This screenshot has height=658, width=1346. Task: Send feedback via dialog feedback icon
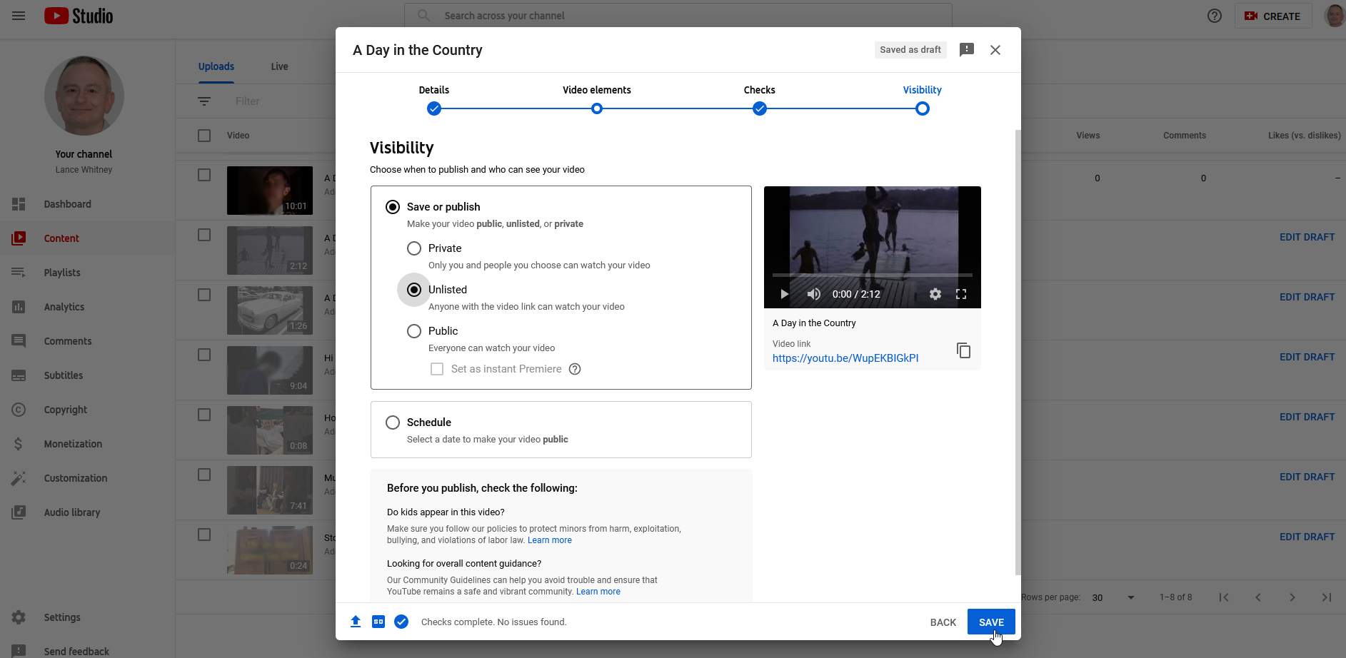[x=967, y=50]
